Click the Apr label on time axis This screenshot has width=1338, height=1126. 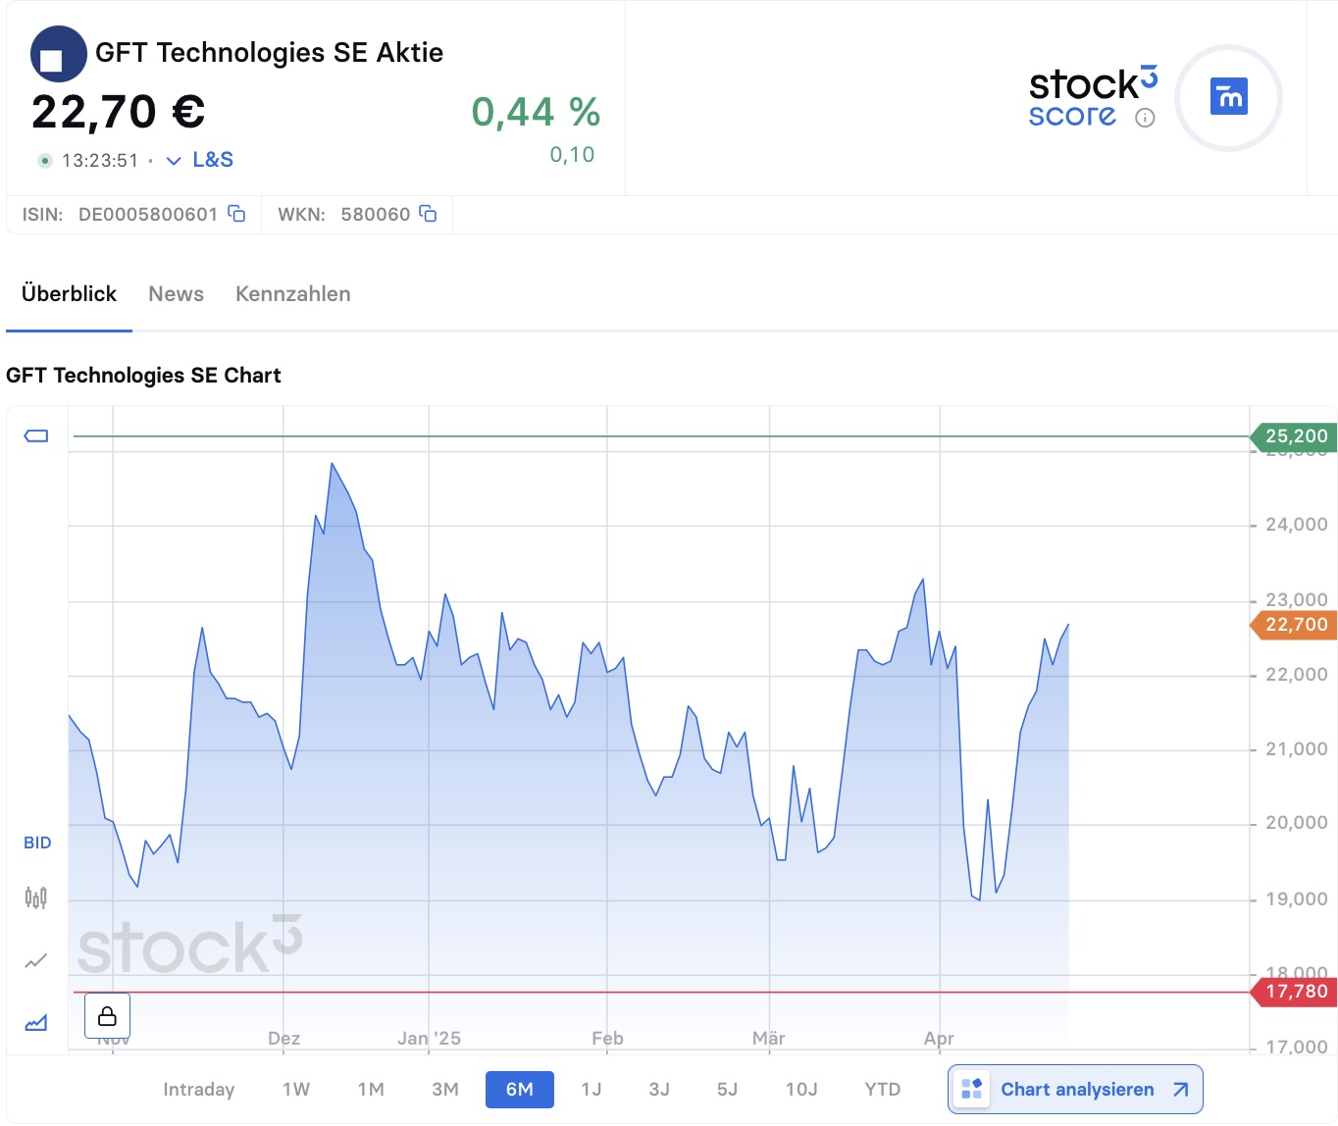click(939, 1039)
